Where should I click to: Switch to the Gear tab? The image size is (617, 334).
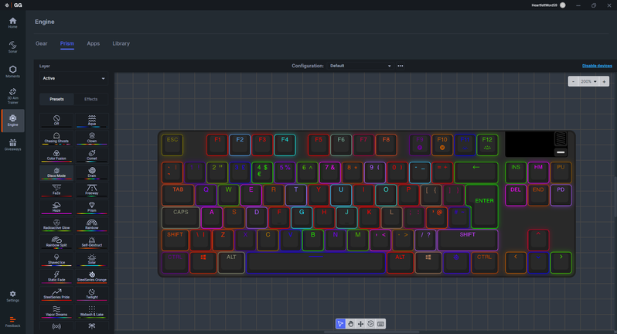(41, 43)
